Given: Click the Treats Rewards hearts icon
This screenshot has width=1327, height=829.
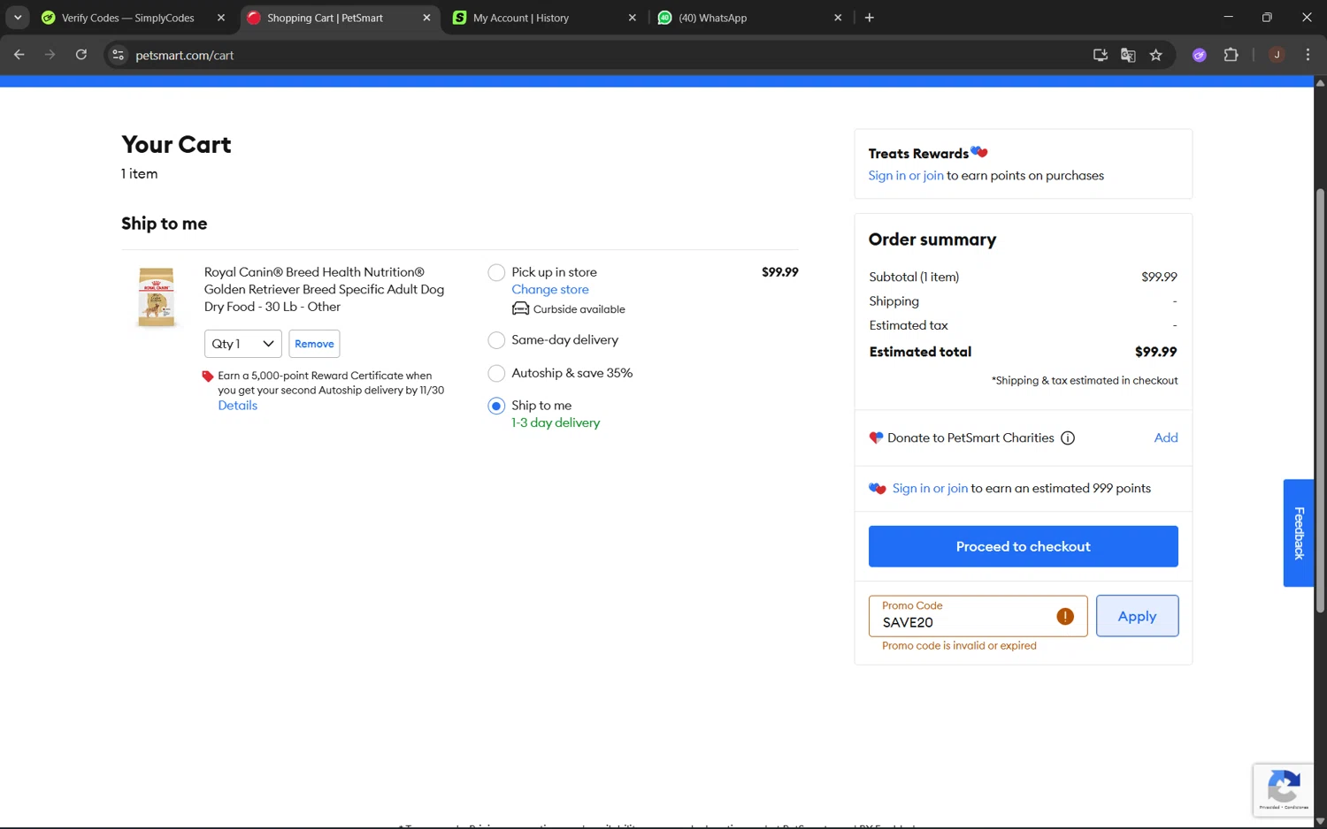Looking at the screenshot, I should click(979, 152).
